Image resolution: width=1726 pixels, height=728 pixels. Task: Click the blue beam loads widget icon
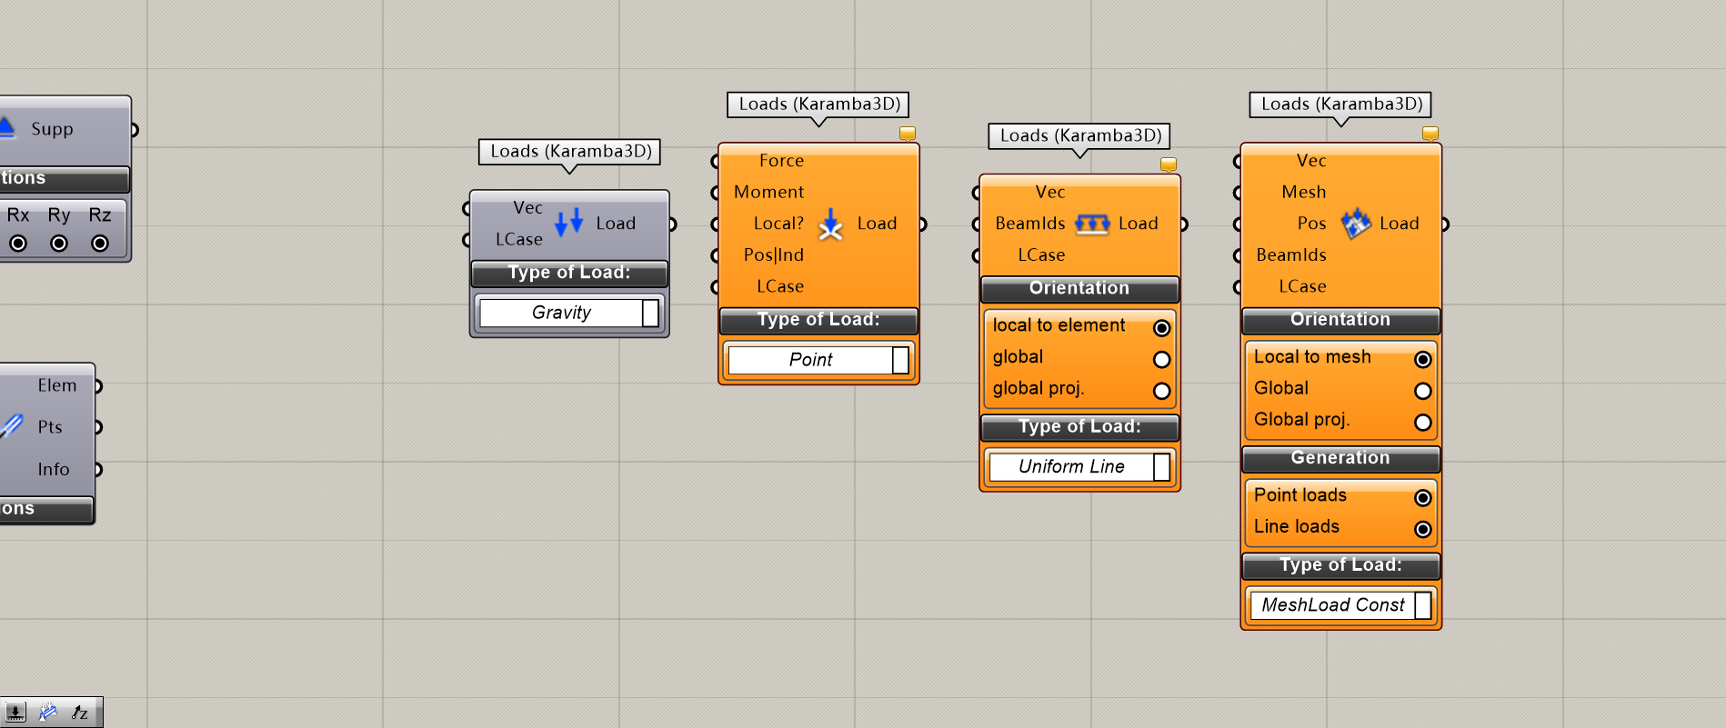coord(48,713)
